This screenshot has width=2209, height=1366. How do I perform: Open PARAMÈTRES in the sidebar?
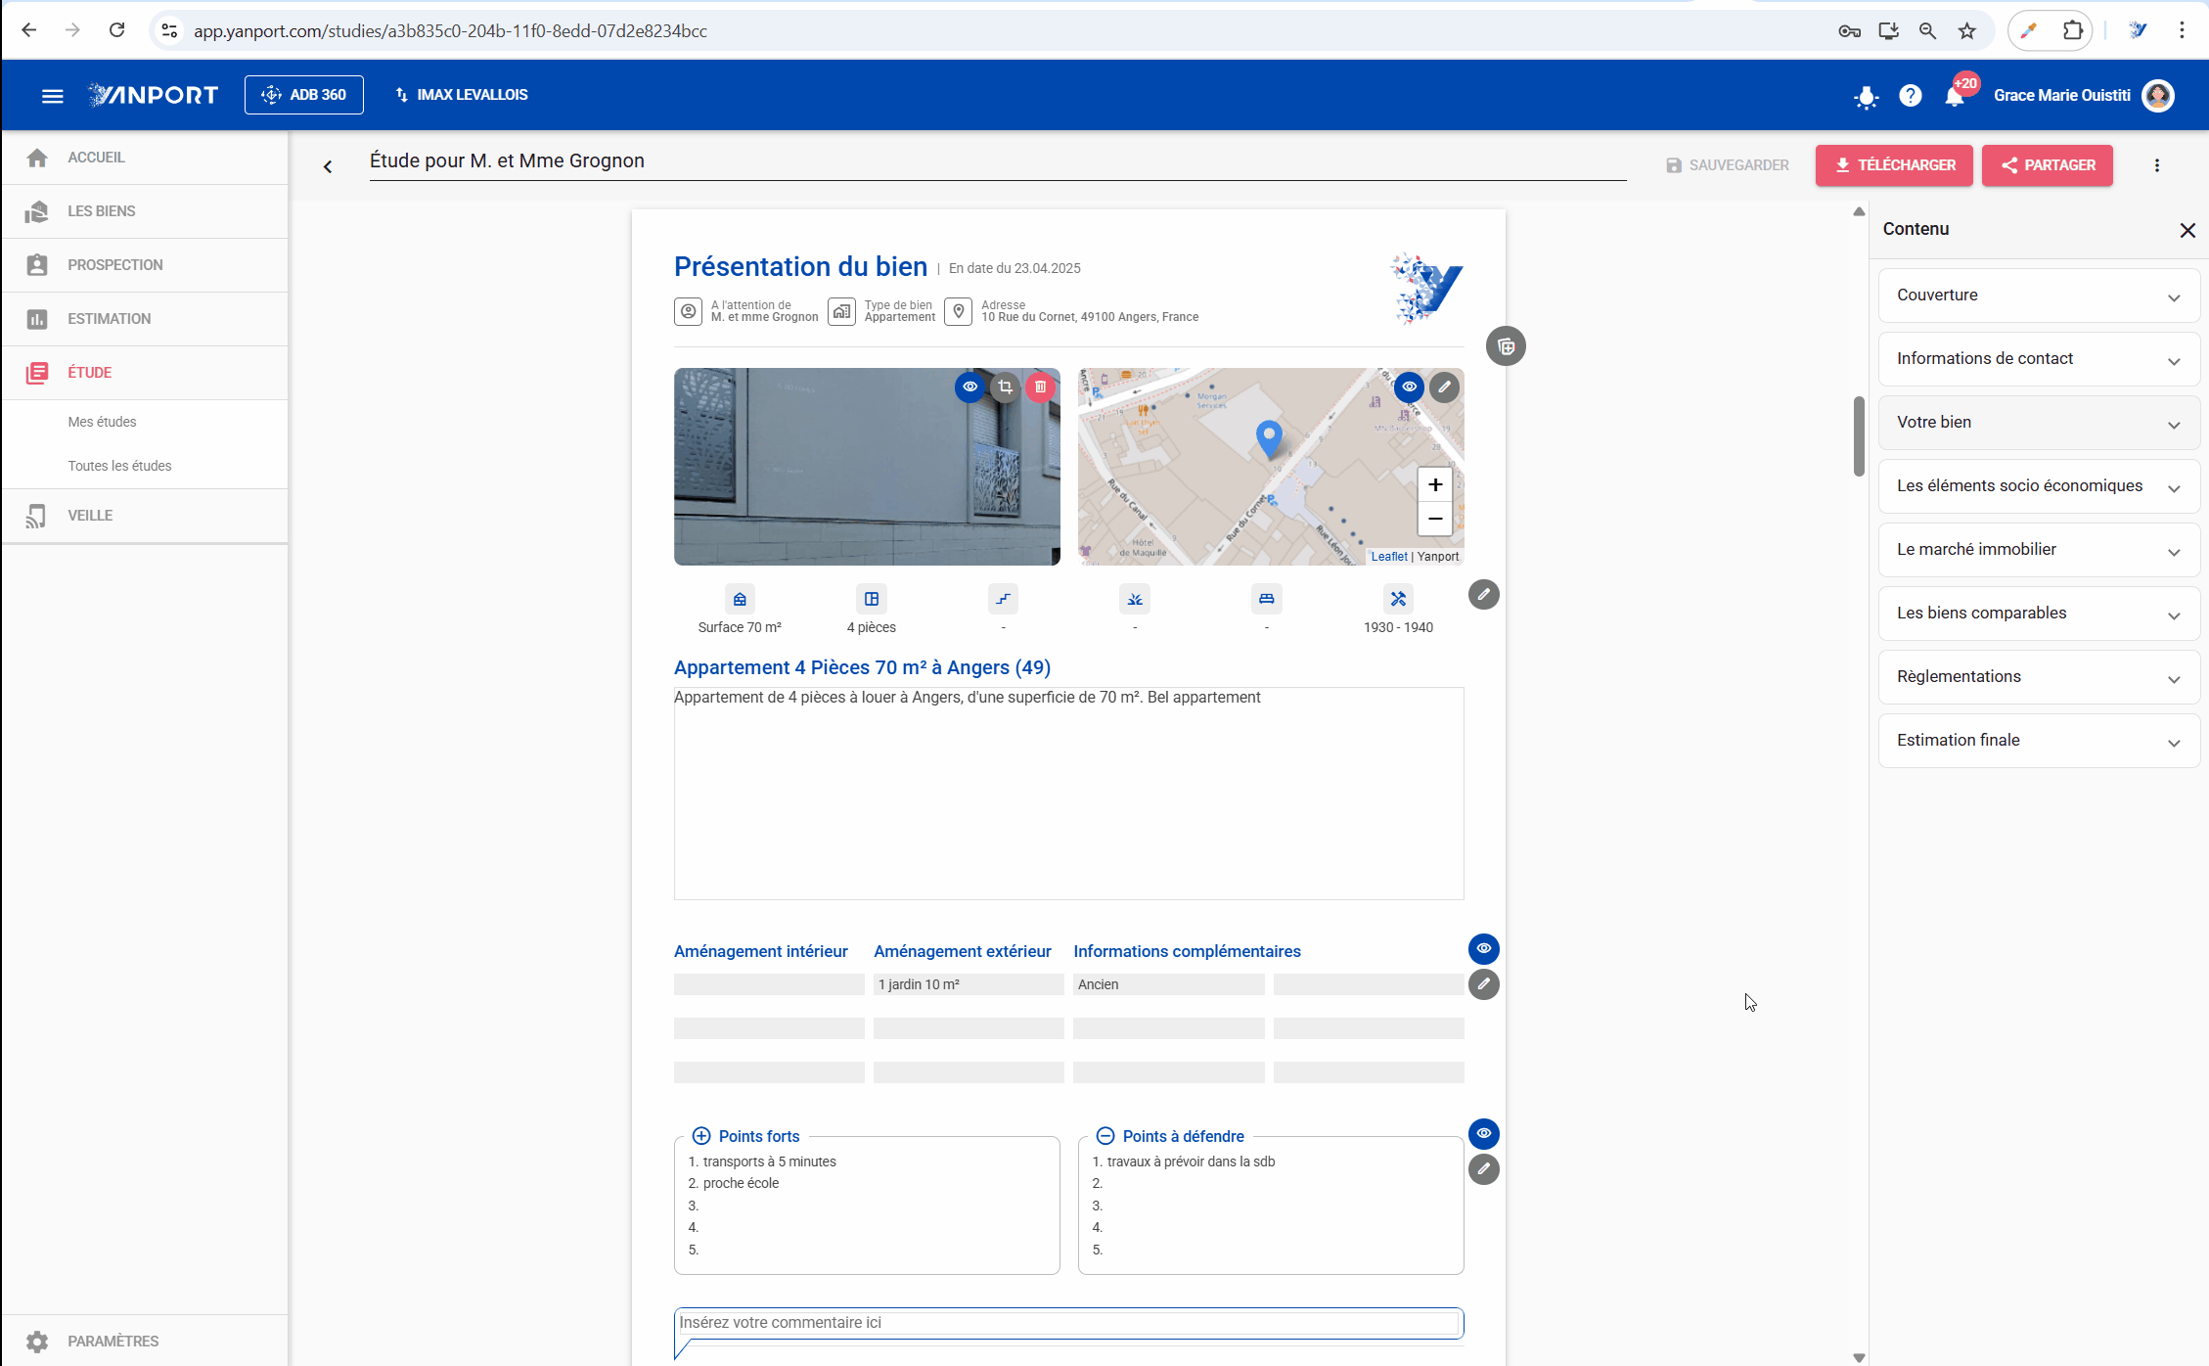145,1341
